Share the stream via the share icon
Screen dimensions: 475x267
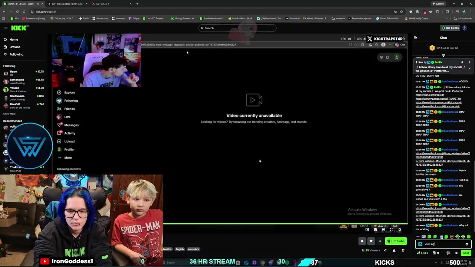pos(385,250)
